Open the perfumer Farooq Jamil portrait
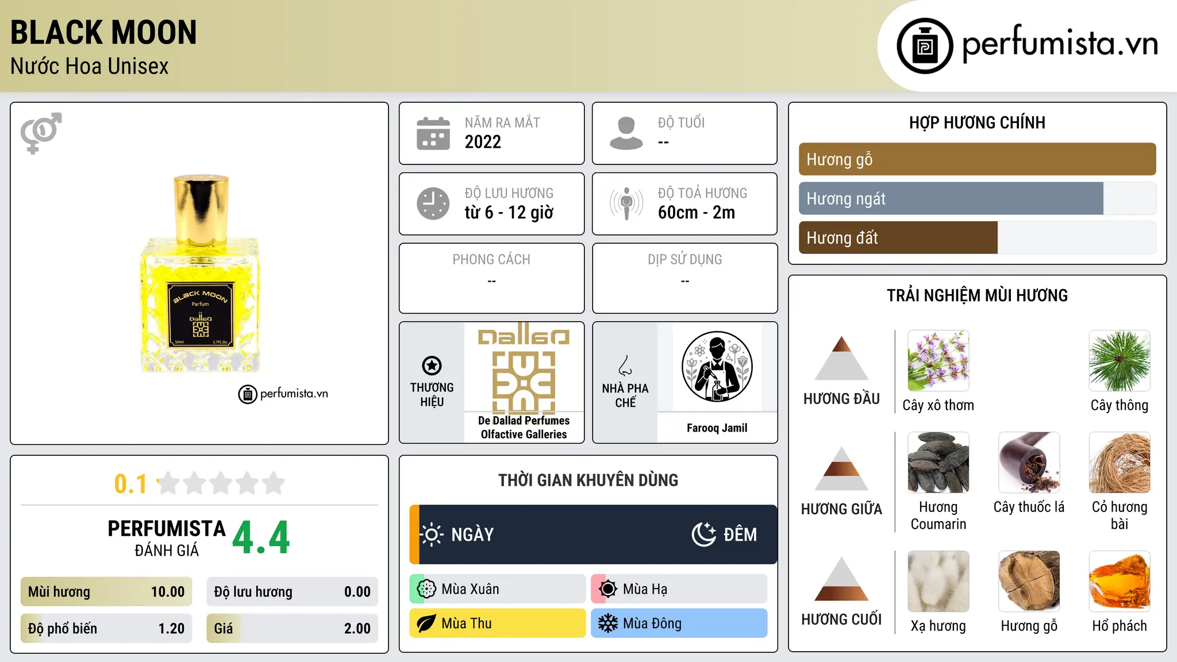The image size is (1177, 662). point(717,367)
